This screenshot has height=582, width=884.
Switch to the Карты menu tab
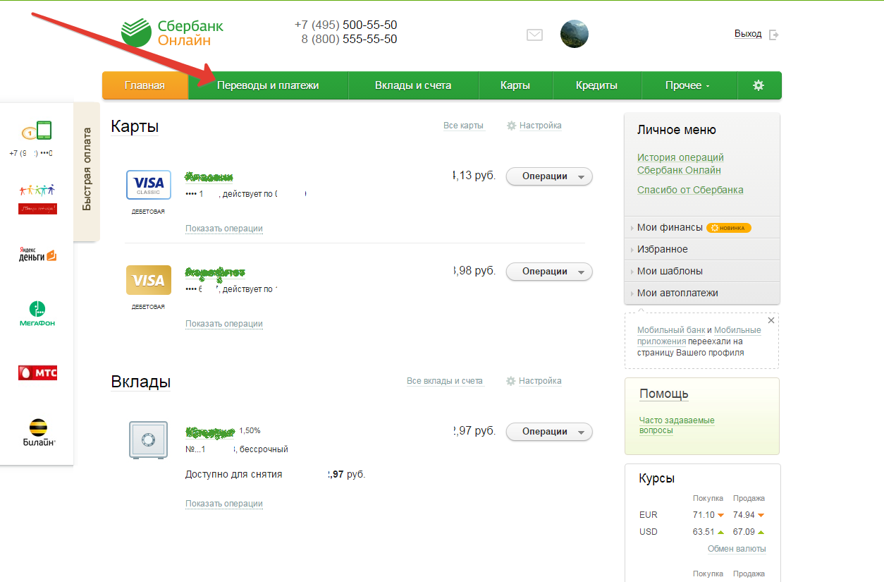[515, 85]
